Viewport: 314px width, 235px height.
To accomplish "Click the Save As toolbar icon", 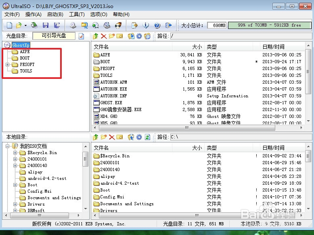I will (57, 25).
